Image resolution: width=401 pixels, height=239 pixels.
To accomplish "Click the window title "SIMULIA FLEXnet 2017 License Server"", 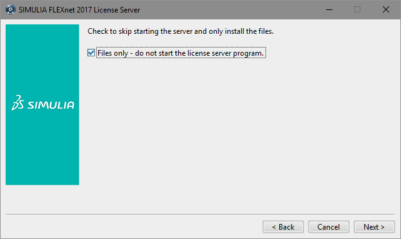I will (79, 10).
